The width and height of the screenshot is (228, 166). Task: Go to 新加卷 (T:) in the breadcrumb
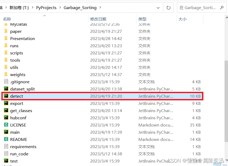pos(19,7)
